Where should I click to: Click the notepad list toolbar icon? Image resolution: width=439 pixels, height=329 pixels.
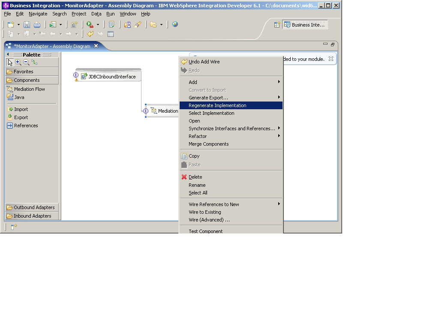click(x=111, y=24)
